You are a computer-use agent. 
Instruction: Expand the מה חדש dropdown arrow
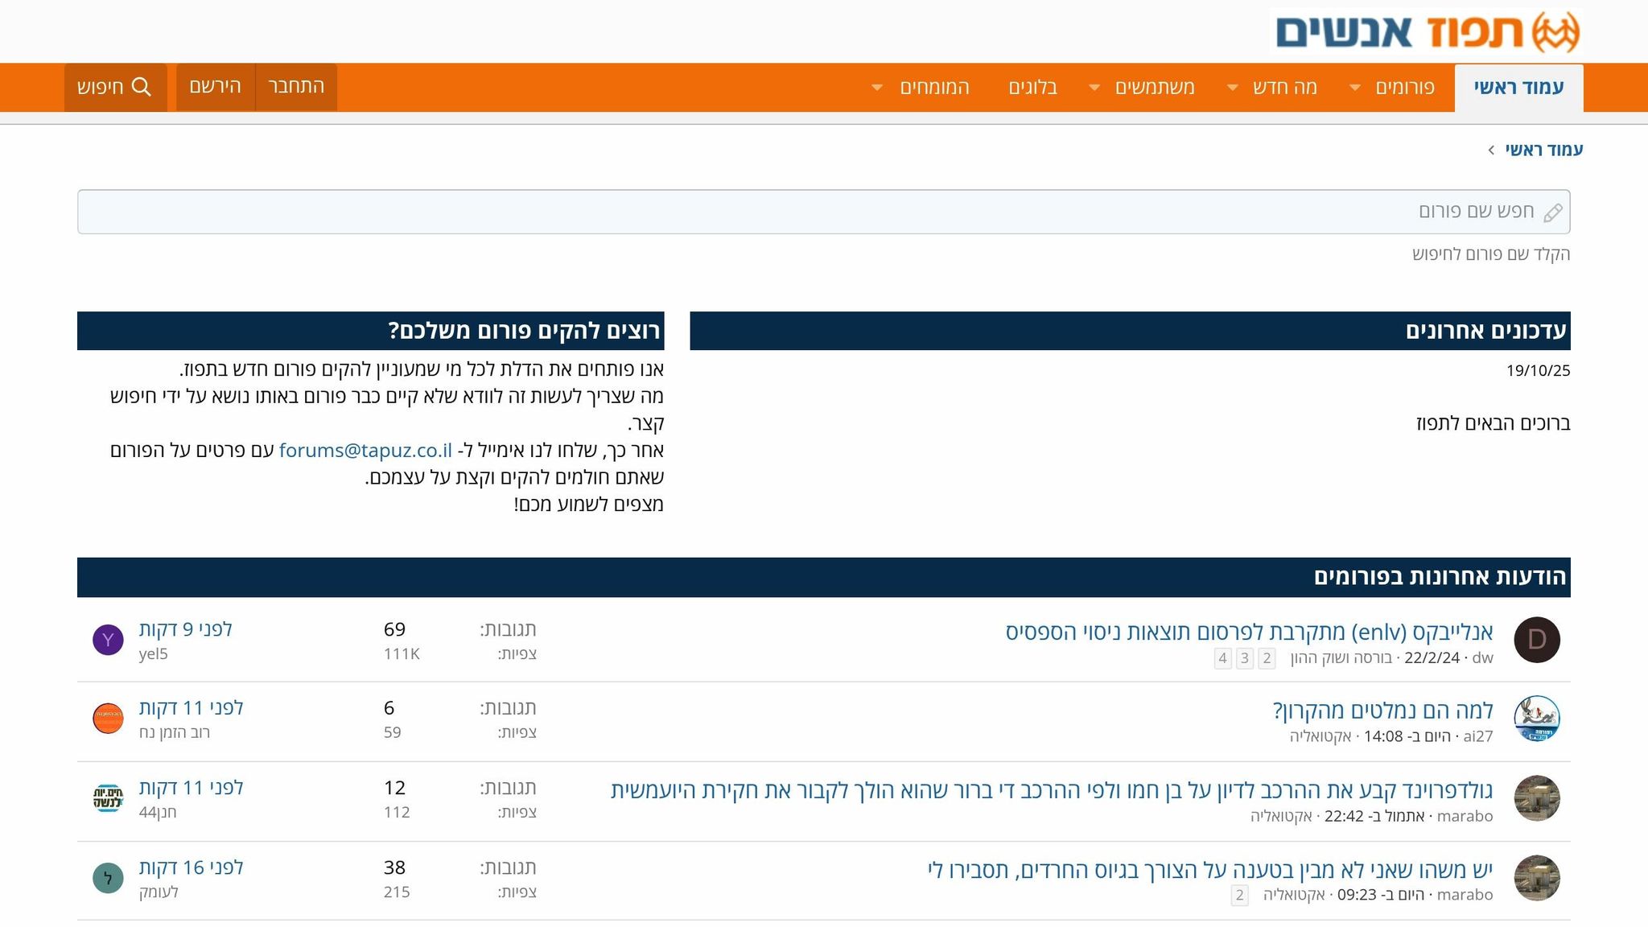[1232, 88]
